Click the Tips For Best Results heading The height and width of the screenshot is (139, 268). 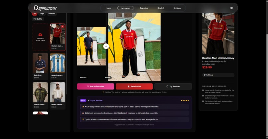pyautogui.click(x=214, y=86)
